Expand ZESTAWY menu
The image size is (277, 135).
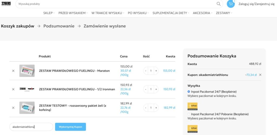pos(224,13)
